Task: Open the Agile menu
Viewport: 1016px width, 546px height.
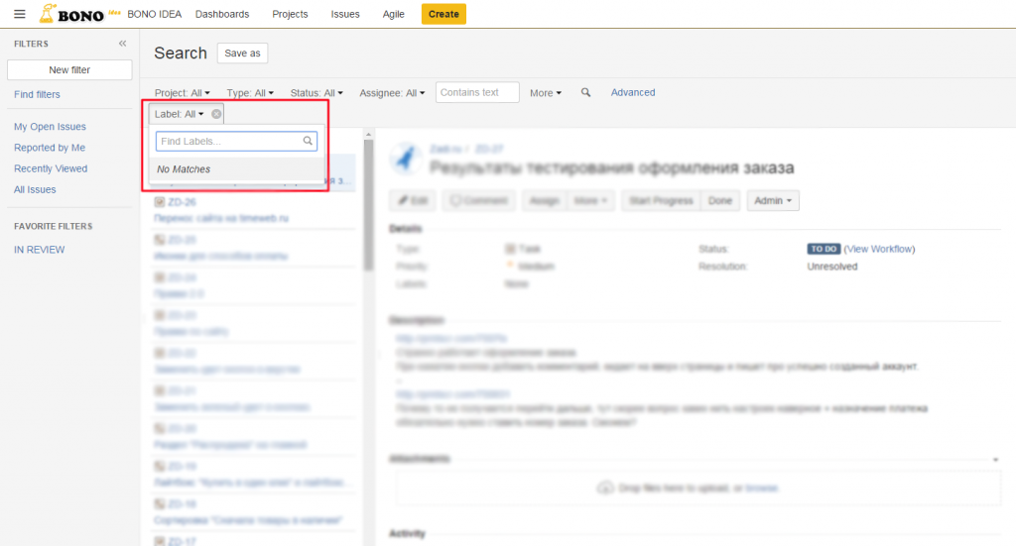Action: [x=394, y=14]
